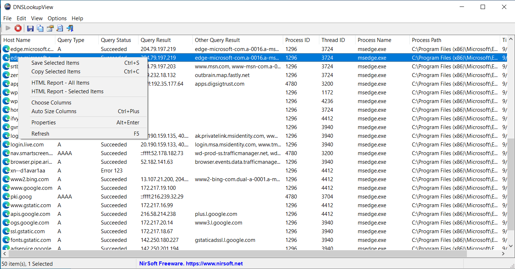Screen dimensions: 515x269
Task: Click the horizontal scrollbar right arrow
Action: (x=504, y=254)
